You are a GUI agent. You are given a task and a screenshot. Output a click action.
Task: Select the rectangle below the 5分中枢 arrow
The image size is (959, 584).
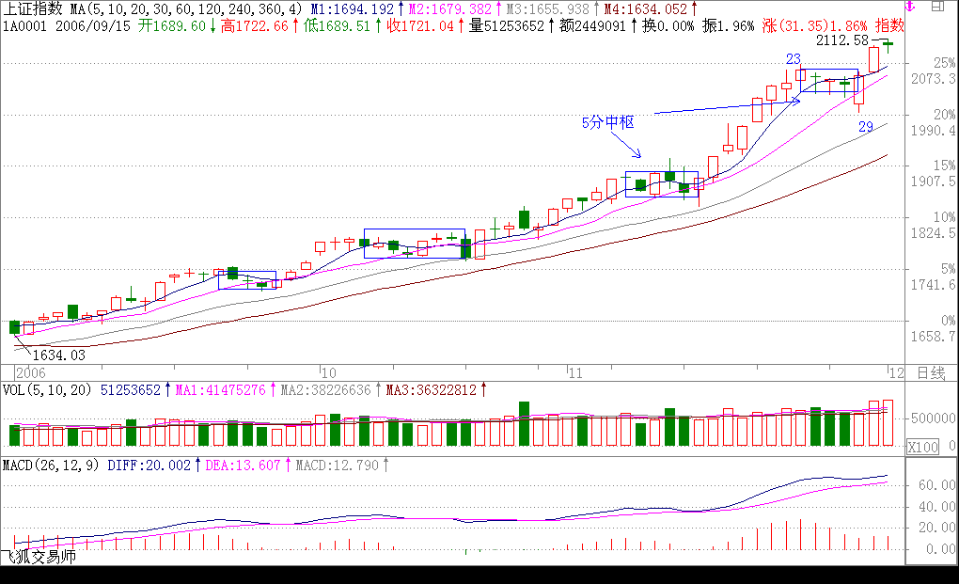tap(662, 173)
